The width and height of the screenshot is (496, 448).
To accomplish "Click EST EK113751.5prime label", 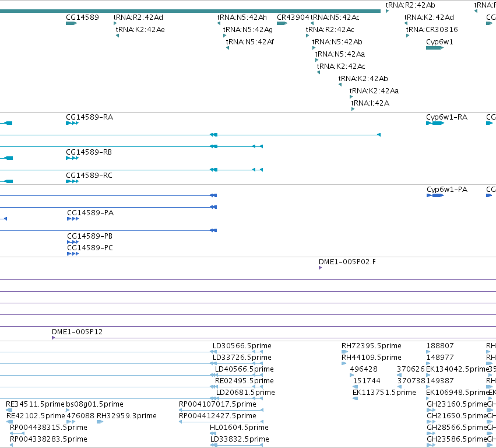I will tap(384, 393).
